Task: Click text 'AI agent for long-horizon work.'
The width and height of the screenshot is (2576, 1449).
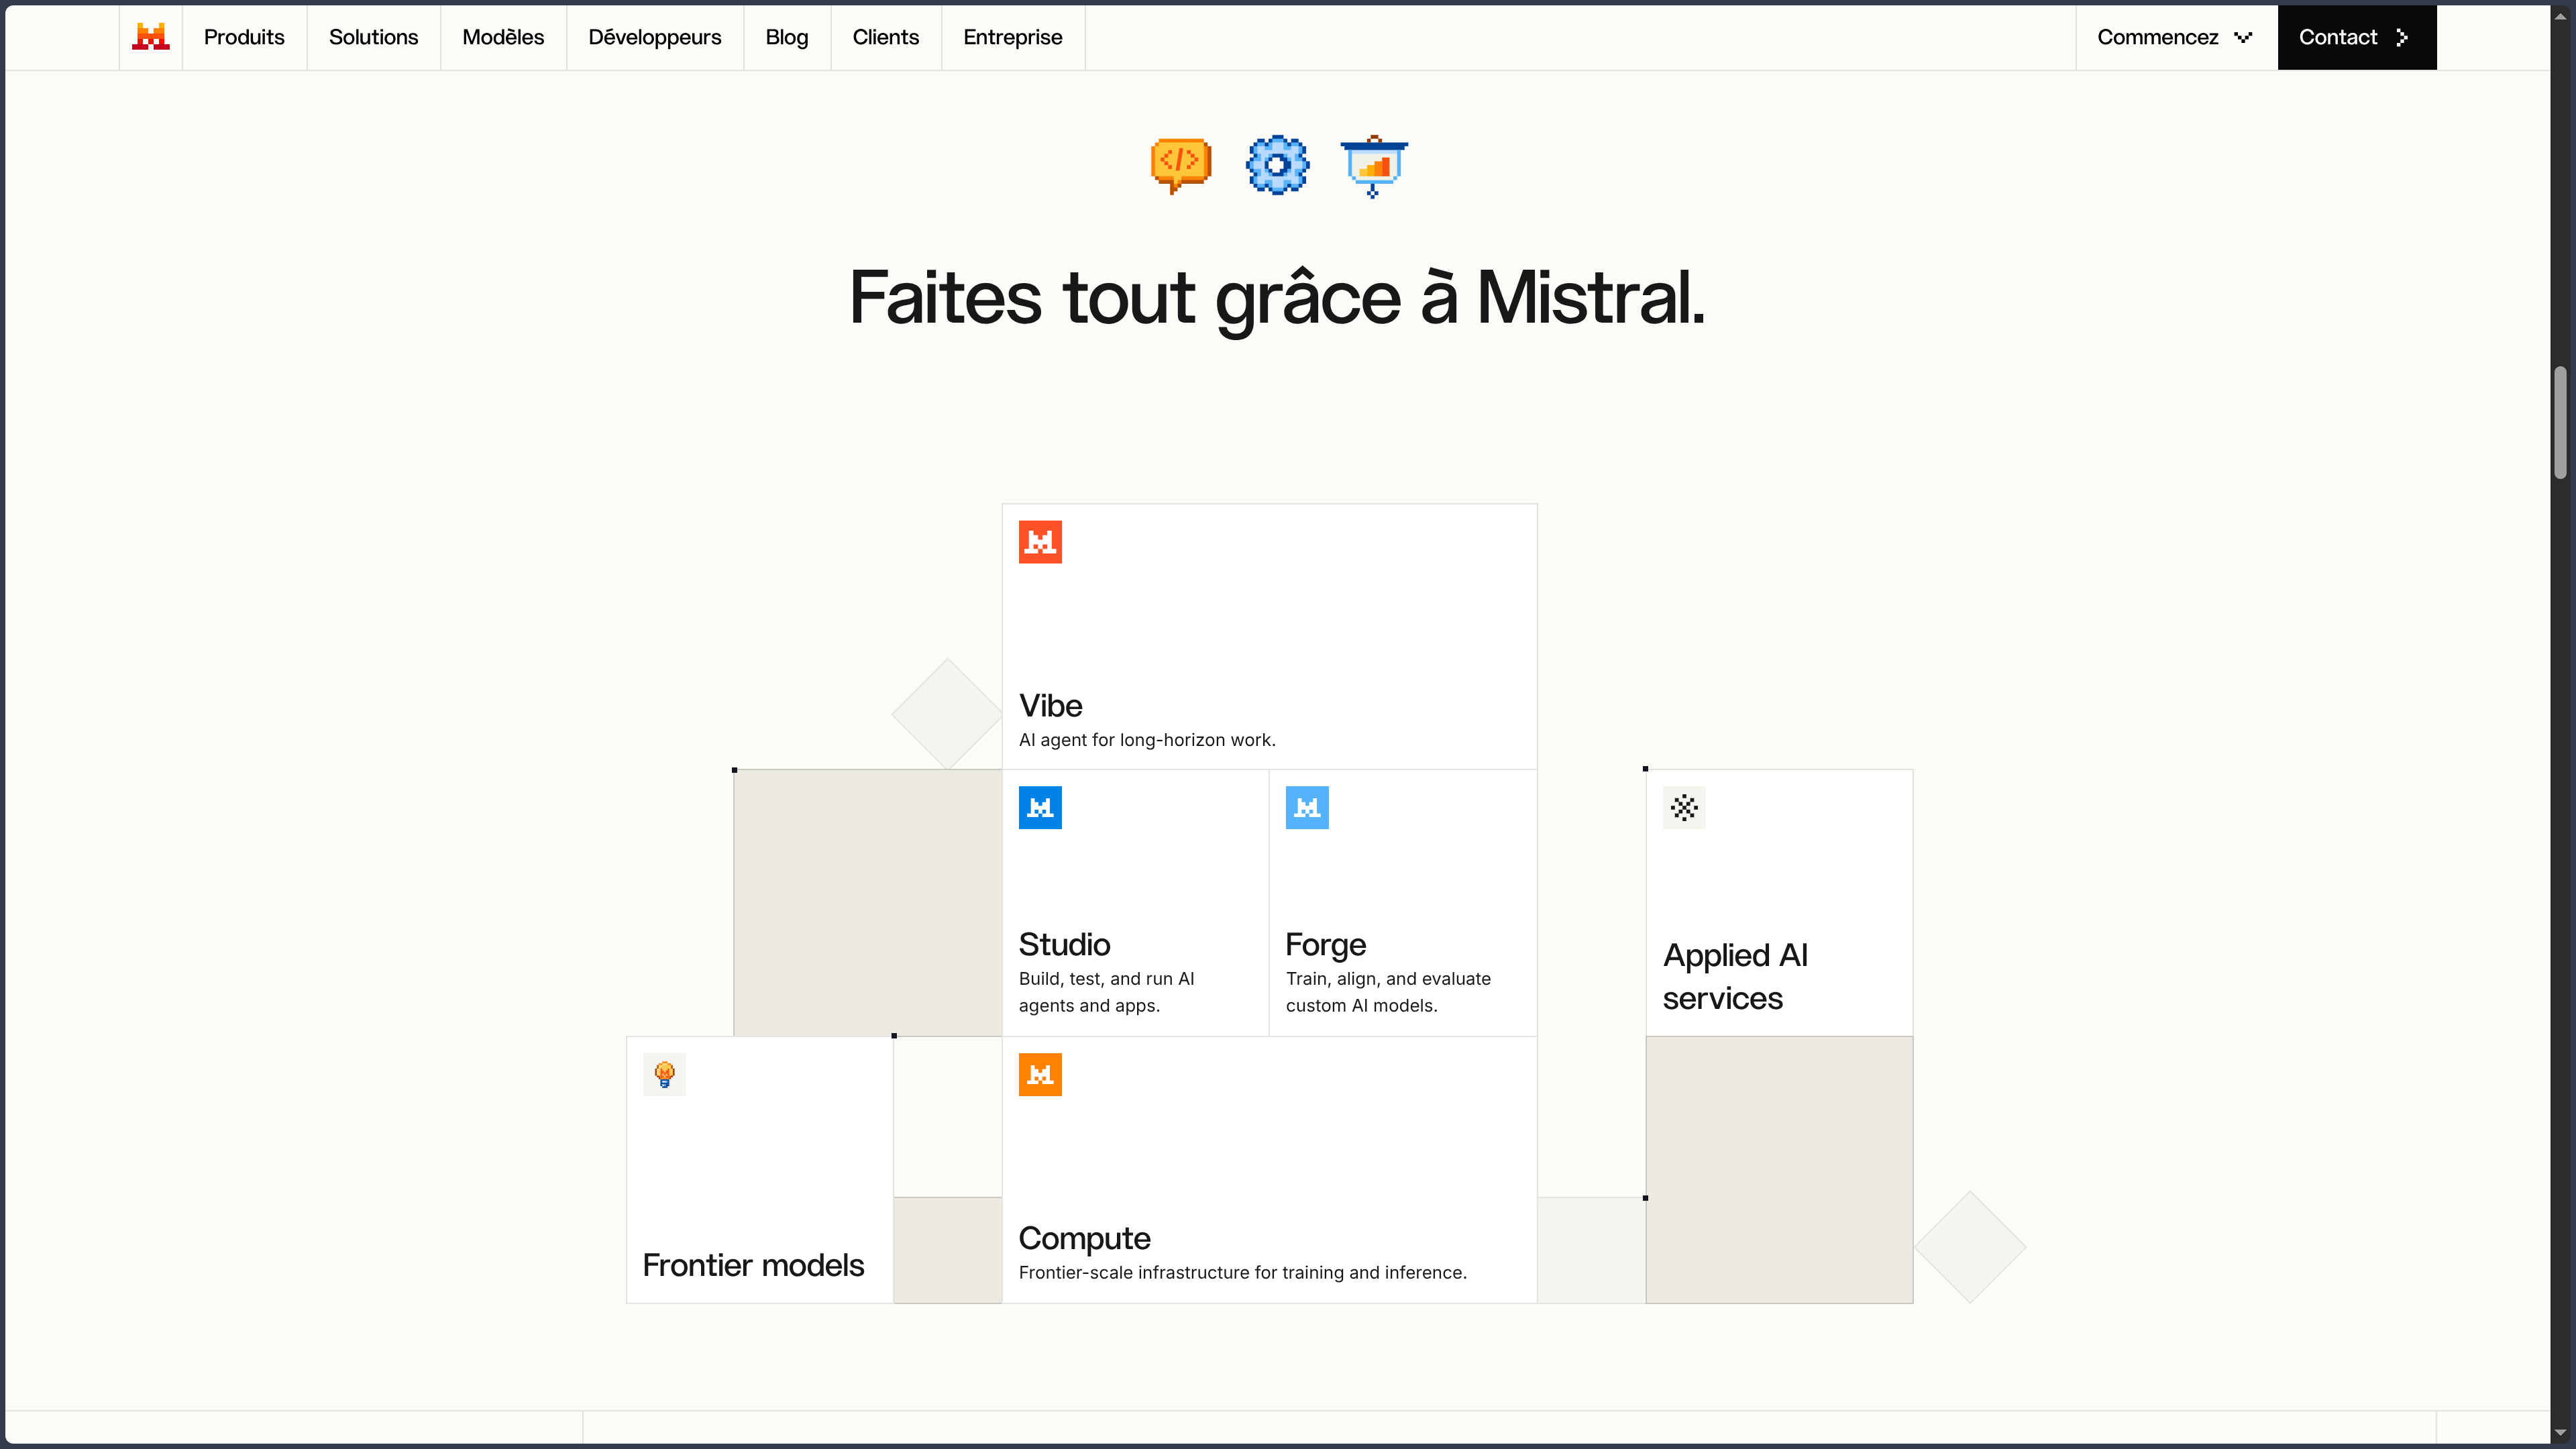Action: 1147,740
